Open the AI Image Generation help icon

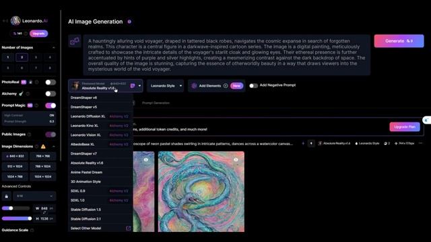tap(129, 22)
